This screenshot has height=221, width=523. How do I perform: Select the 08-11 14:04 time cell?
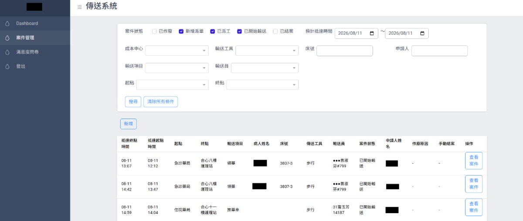point(153,210)
